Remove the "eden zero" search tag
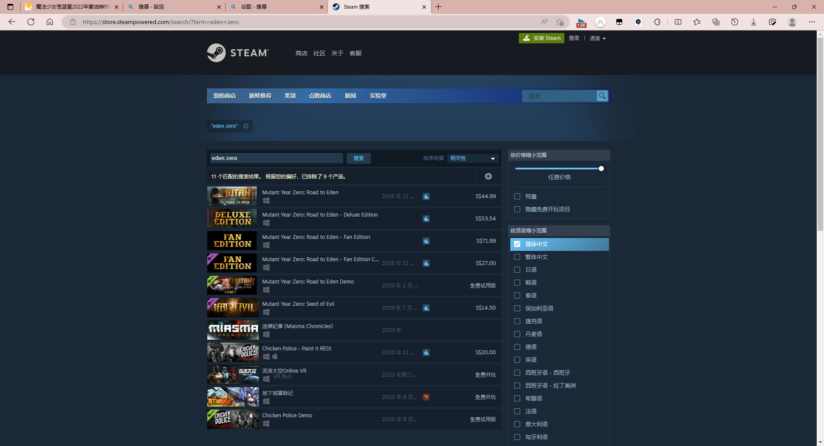This screenshot has width=824, height=446. pyautogui.click(x=246, y=126)
